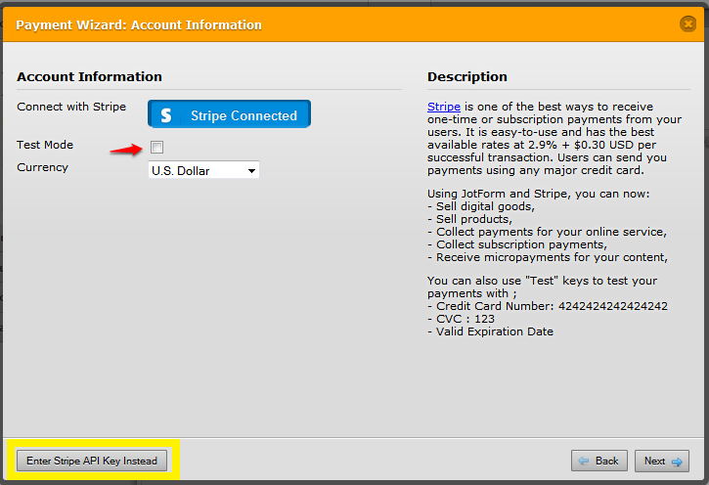
Task: Click the Receive micropayments line
Action: [x=548, y=257]
